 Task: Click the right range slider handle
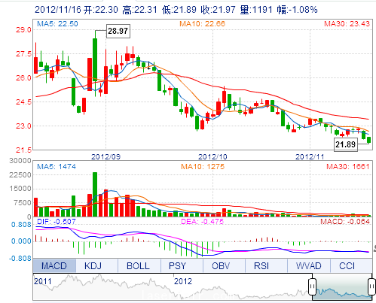(x=371, y=286)
